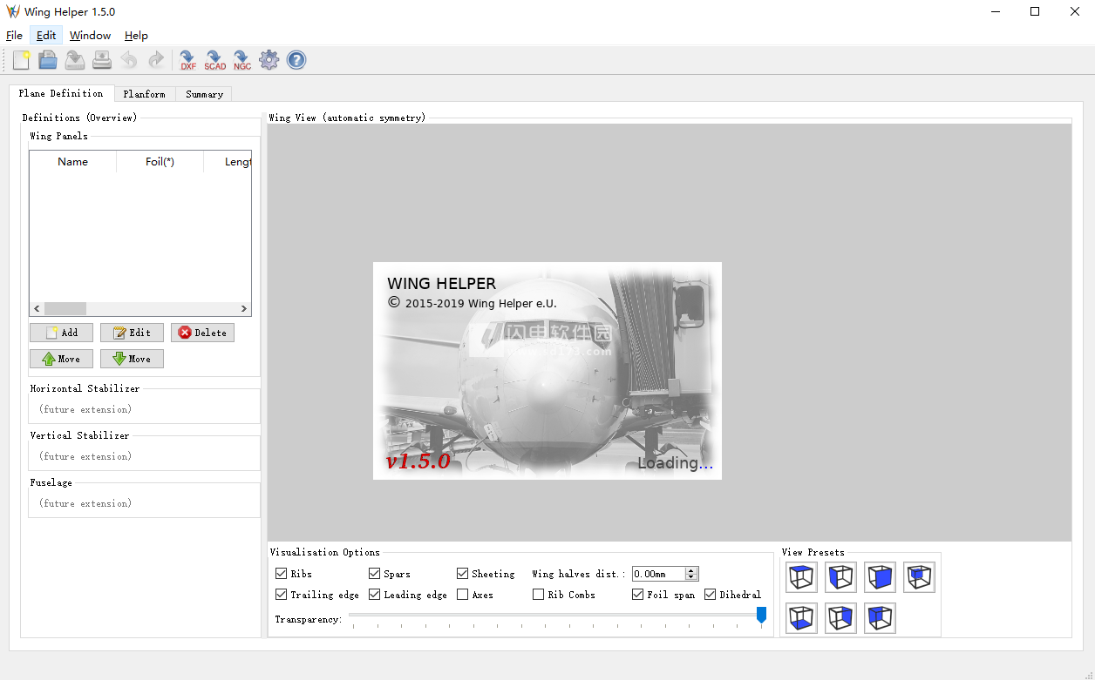Screen dimensions: 1095x680
Task: Click the Wing Helper splash screen image
Action: [547, 371]
